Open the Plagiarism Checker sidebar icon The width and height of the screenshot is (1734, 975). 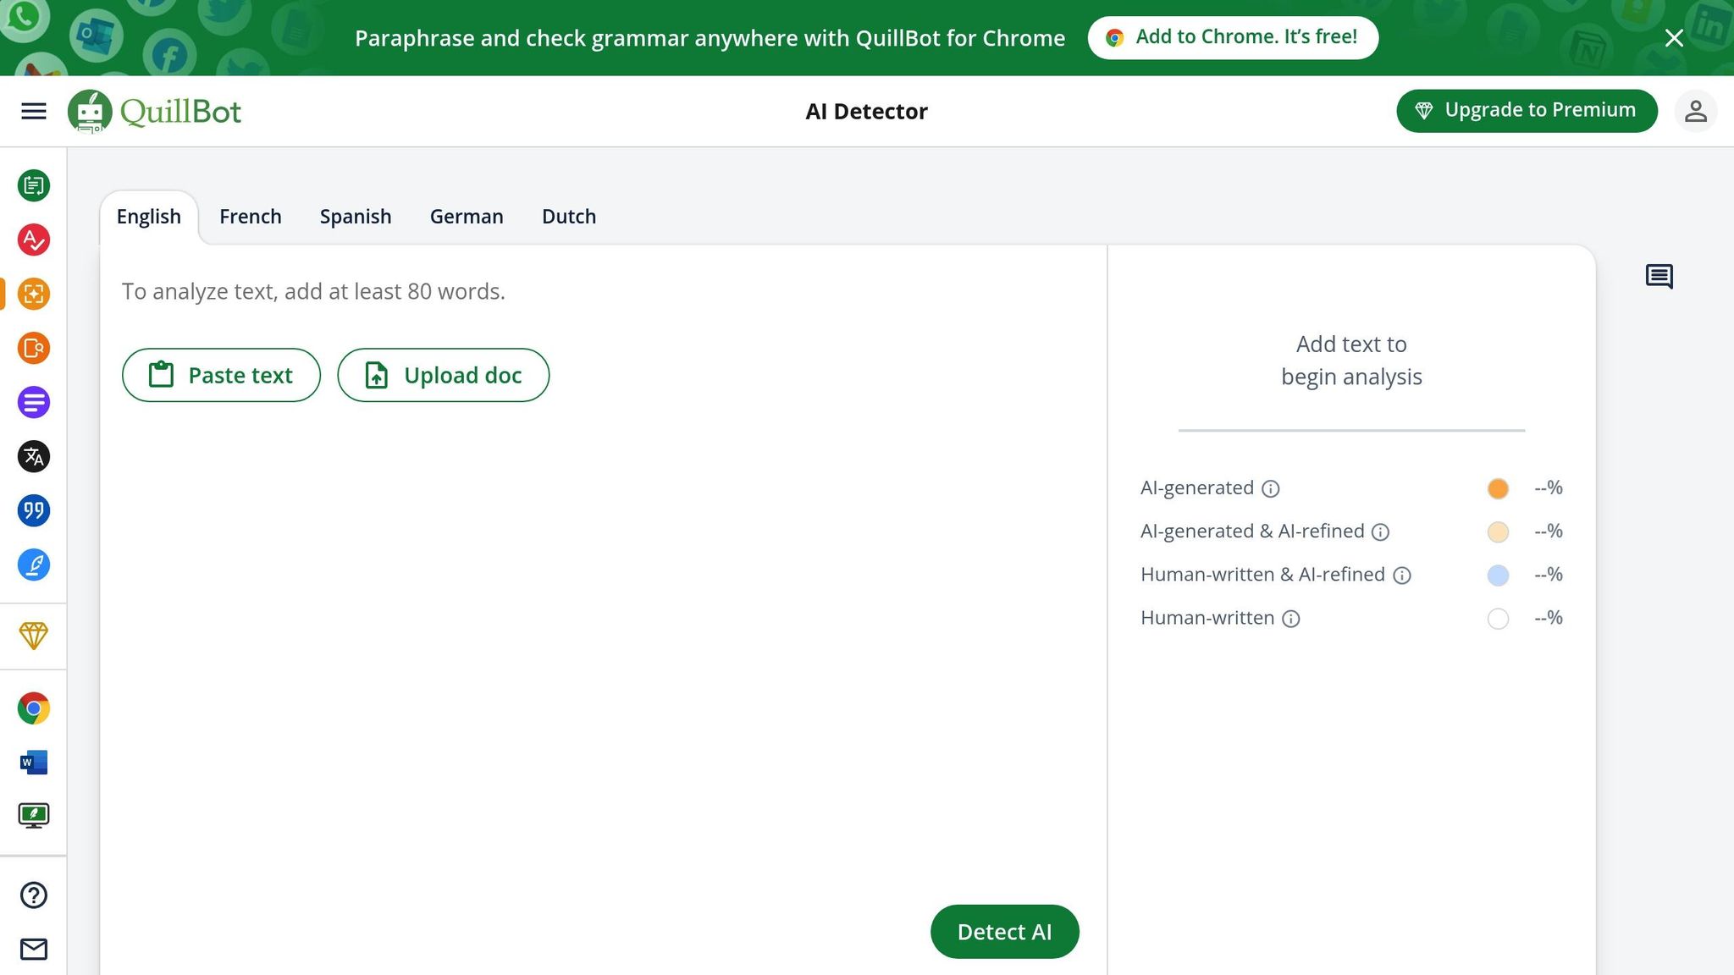34,348
